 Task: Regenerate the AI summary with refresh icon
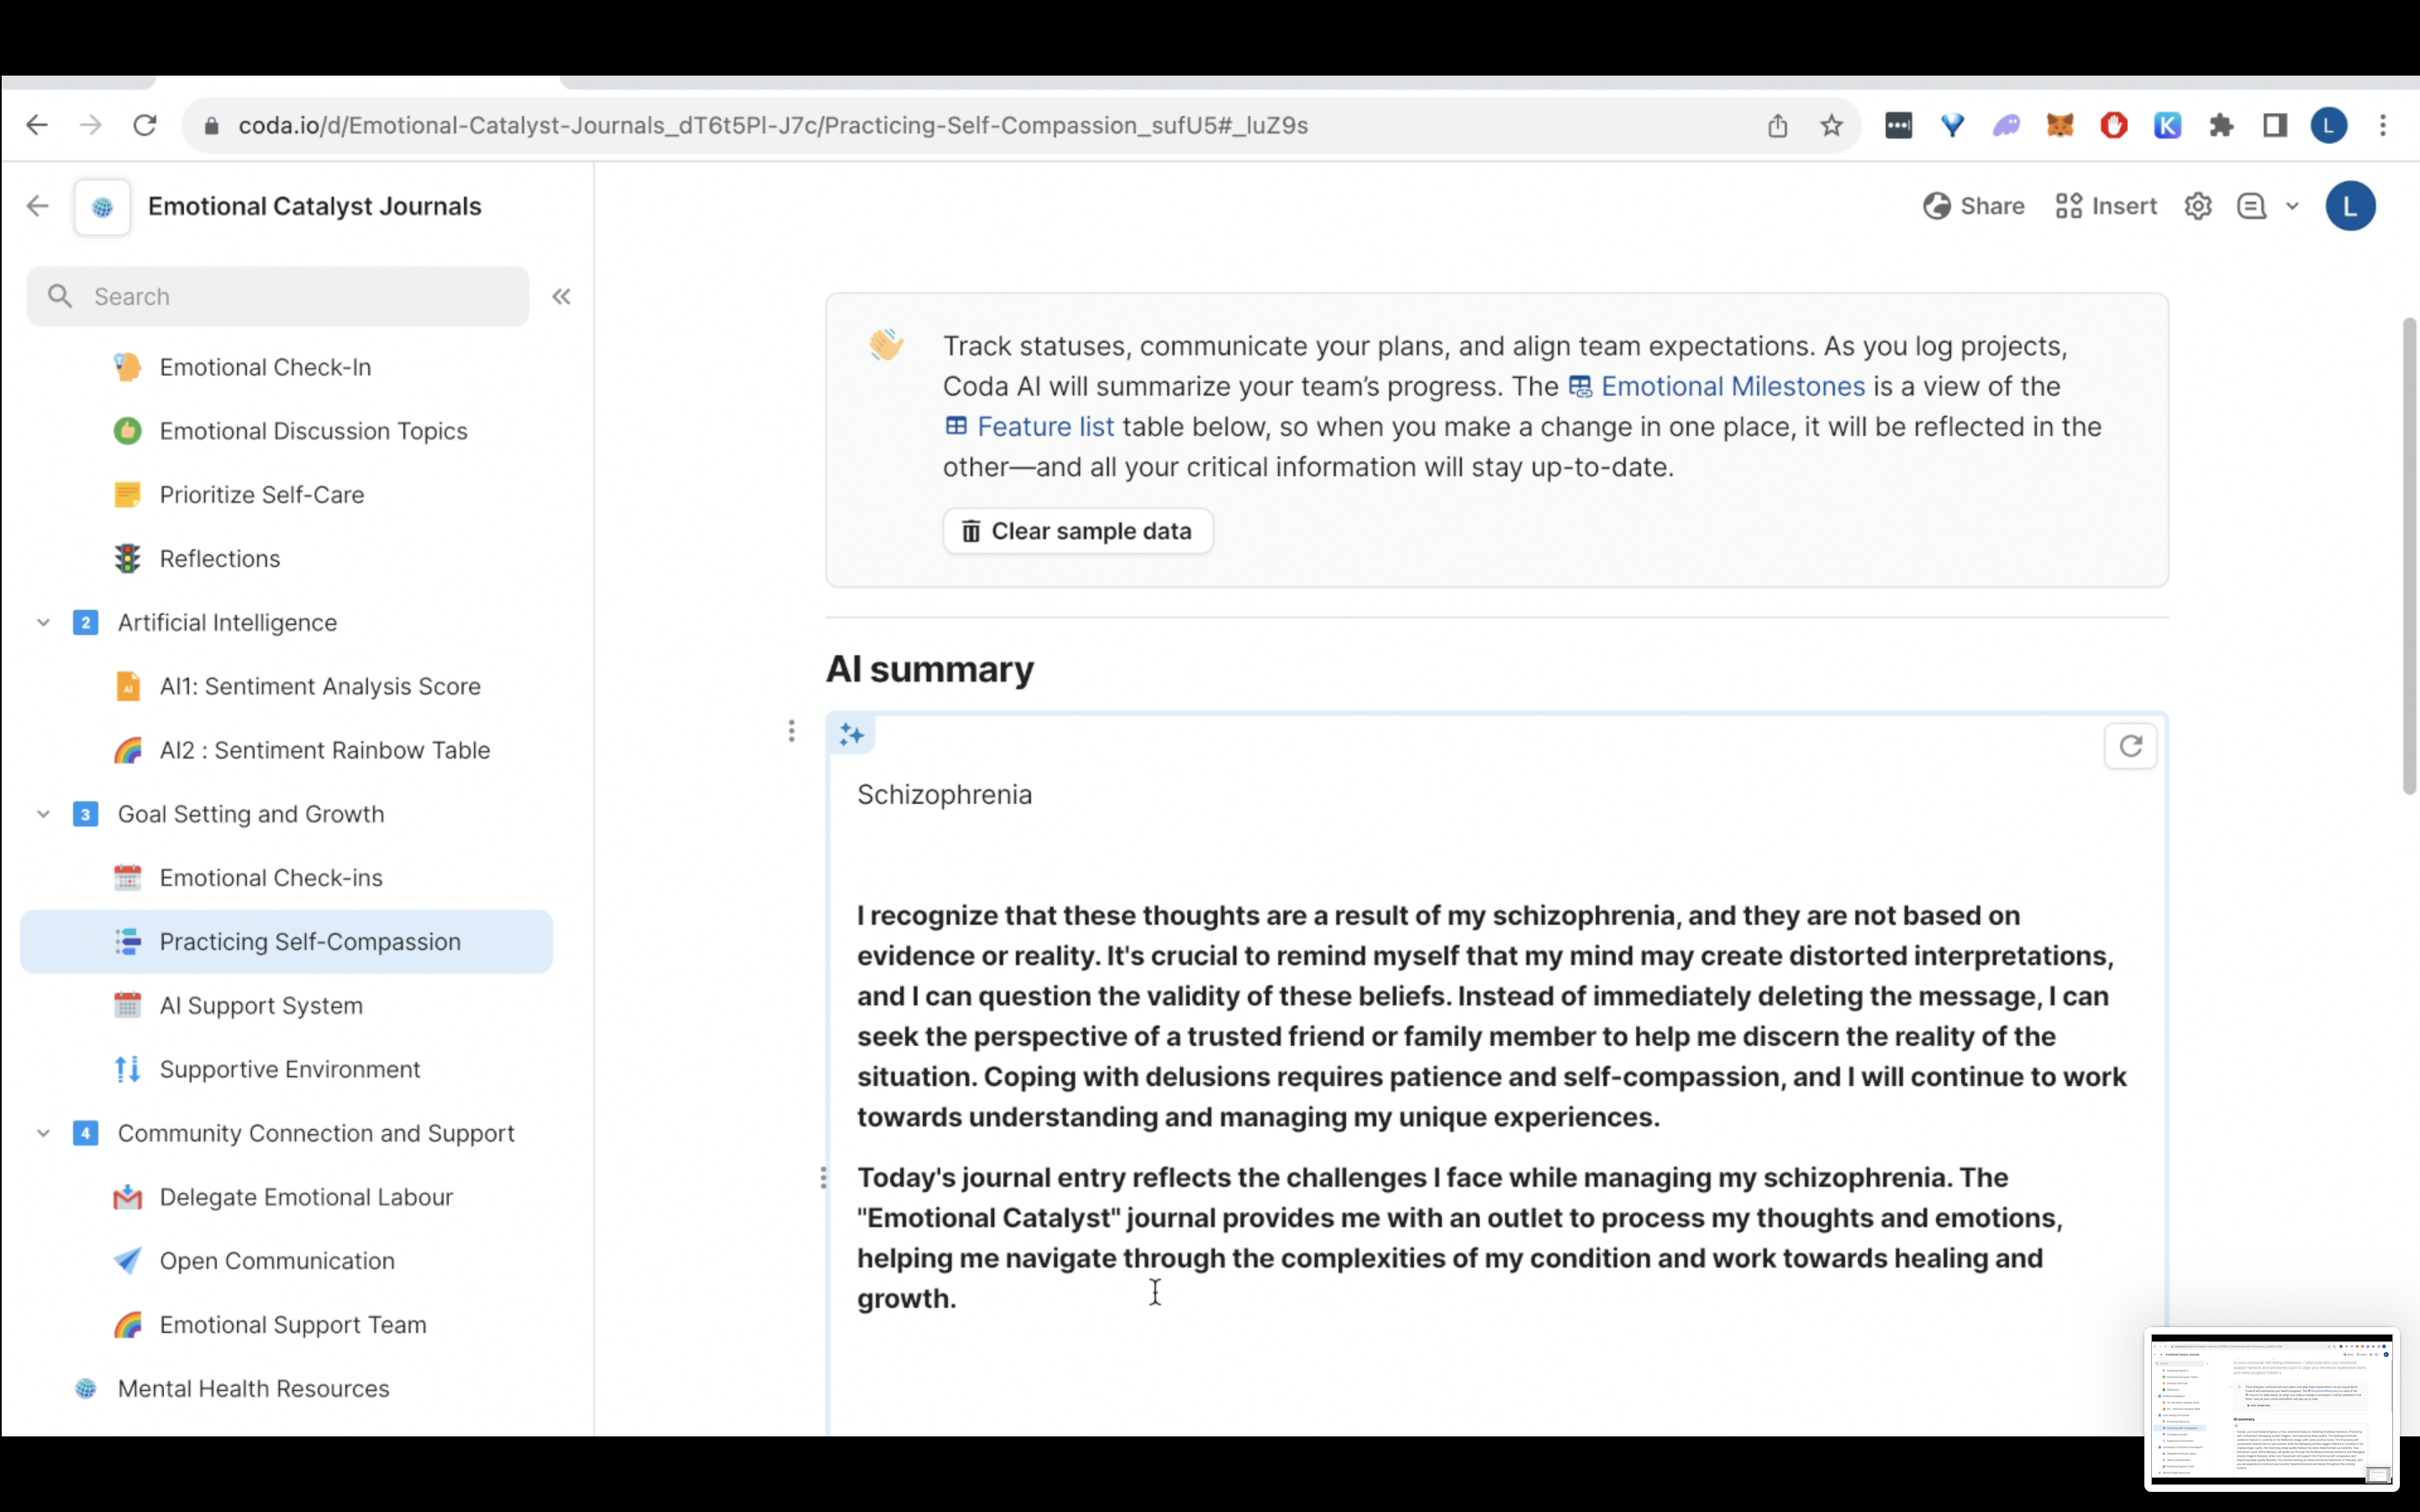click(2130, 746)
